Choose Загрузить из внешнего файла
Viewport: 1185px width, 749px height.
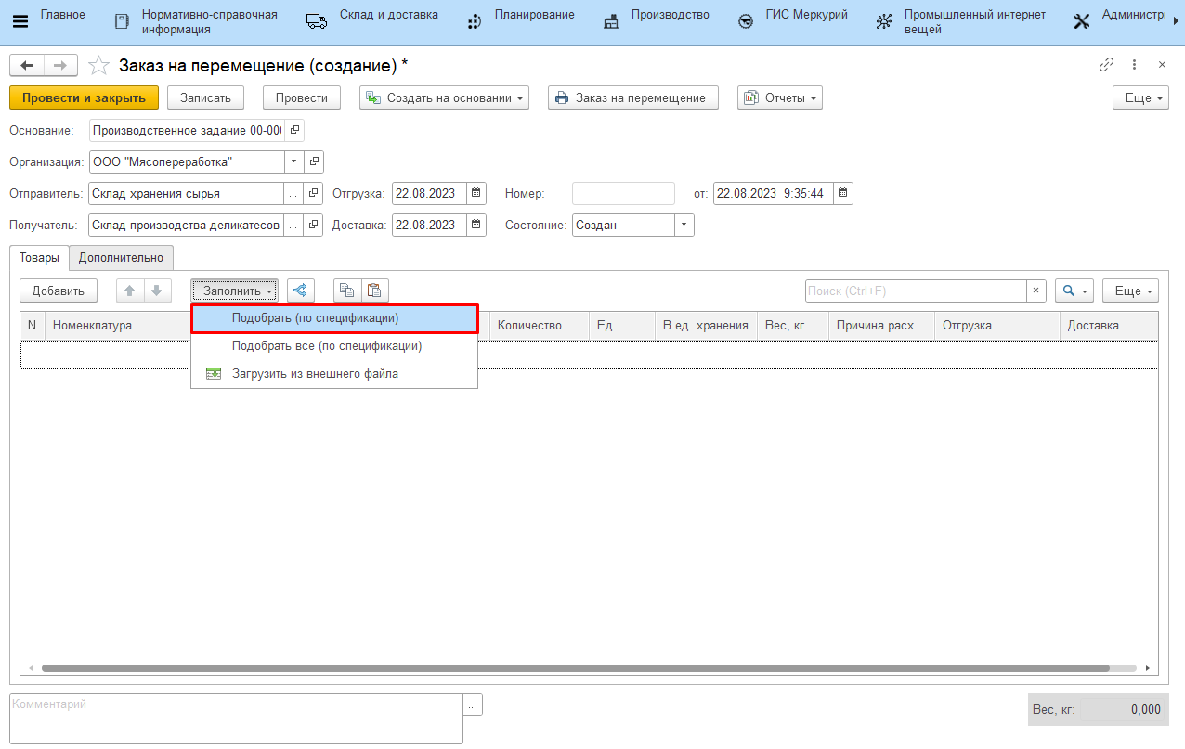point(315,374)
